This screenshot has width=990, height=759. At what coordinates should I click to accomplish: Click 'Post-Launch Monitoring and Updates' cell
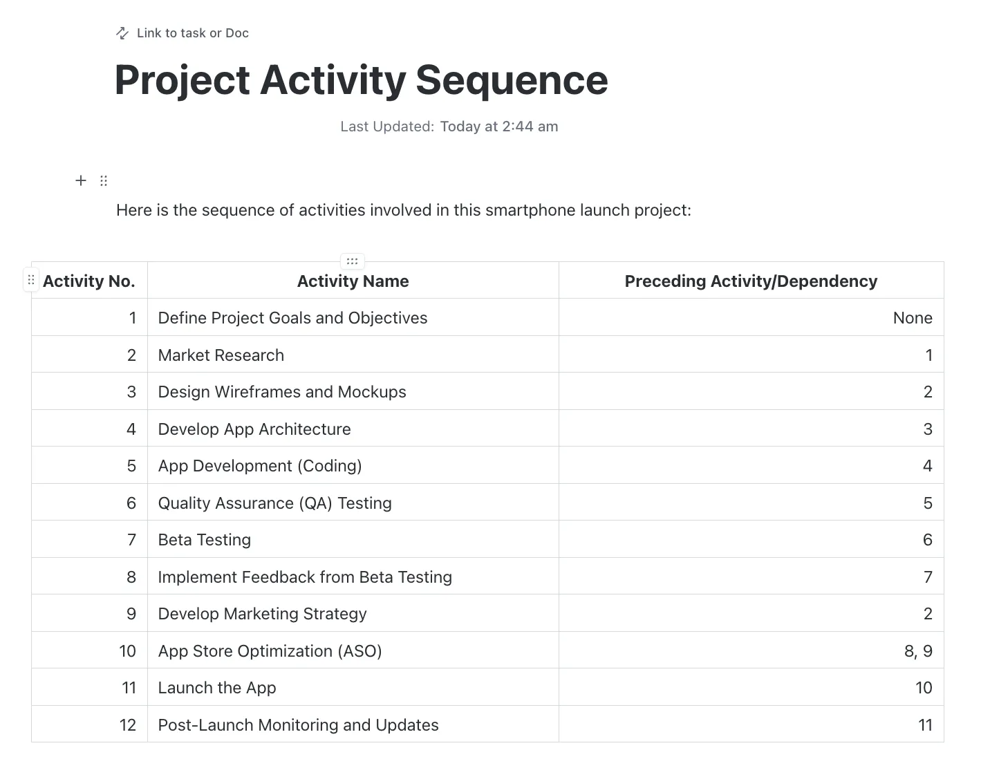[x=353, y=724]
